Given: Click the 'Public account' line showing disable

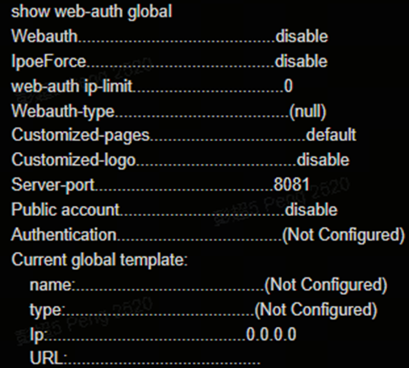Looking at the screenshot, I should pyautogui.click(x=174, y=210).
